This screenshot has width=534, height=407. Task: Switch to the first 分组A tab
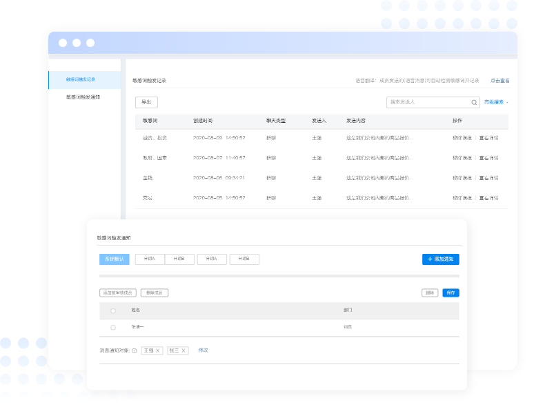click(150, 259)
